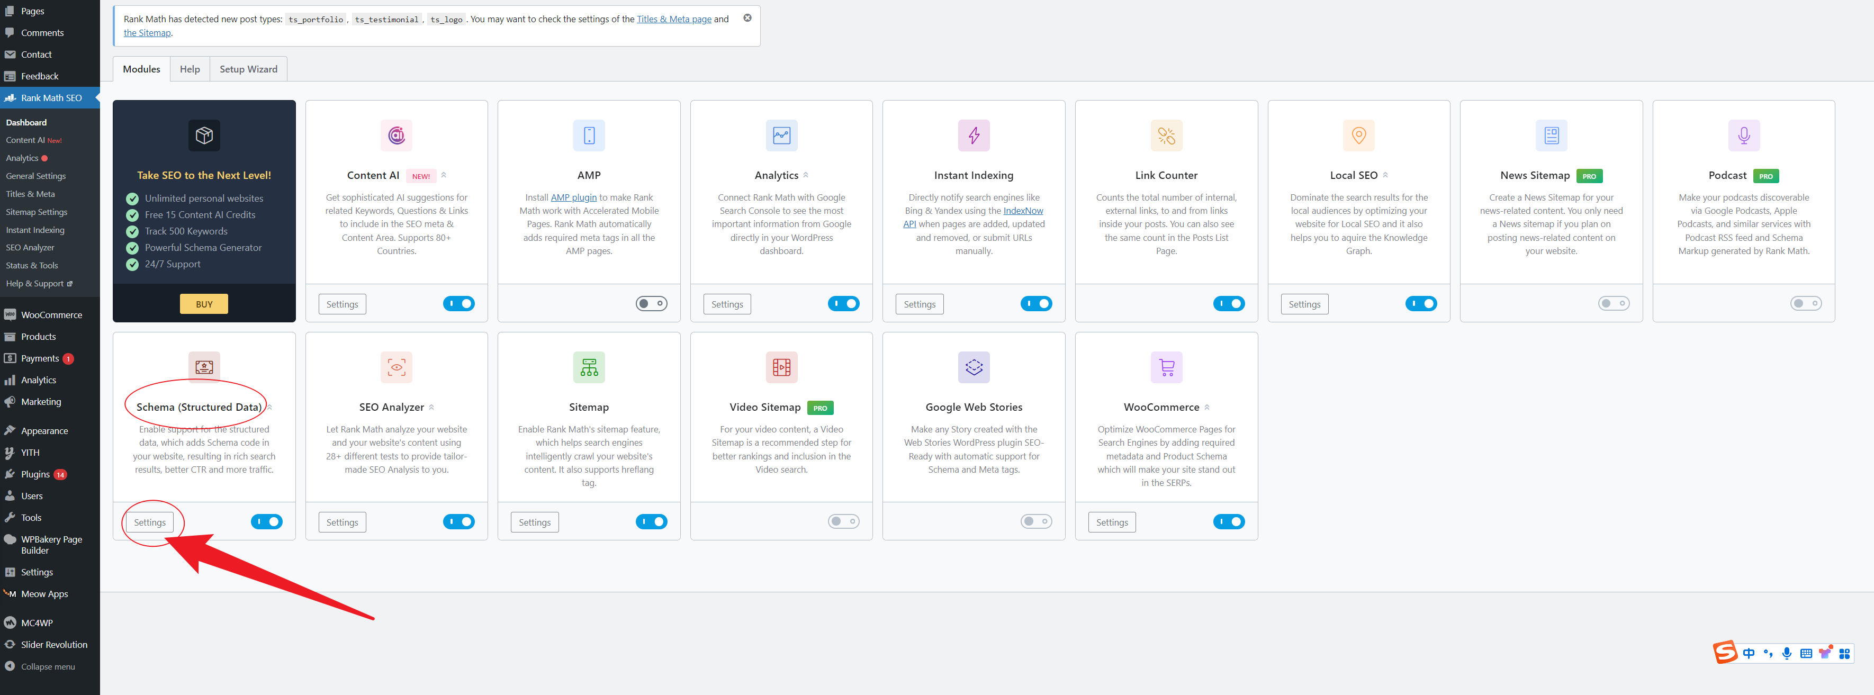This screenshot has width=1874, height=695.
Task: Click the WooCommerce cart module icon
Action: tap(1166, 367)
